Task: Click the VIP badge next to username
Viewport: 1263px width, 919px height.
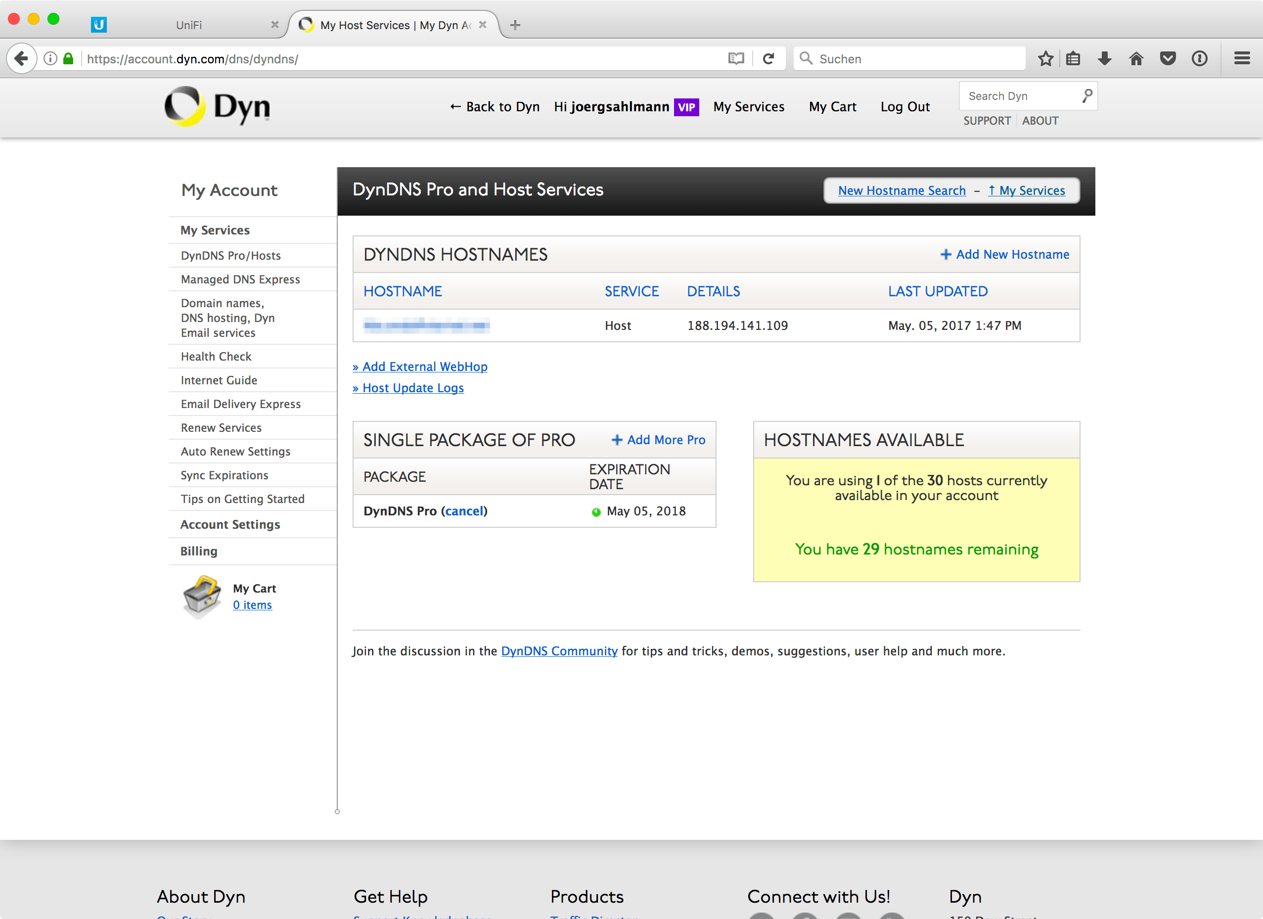Action: 686,107
